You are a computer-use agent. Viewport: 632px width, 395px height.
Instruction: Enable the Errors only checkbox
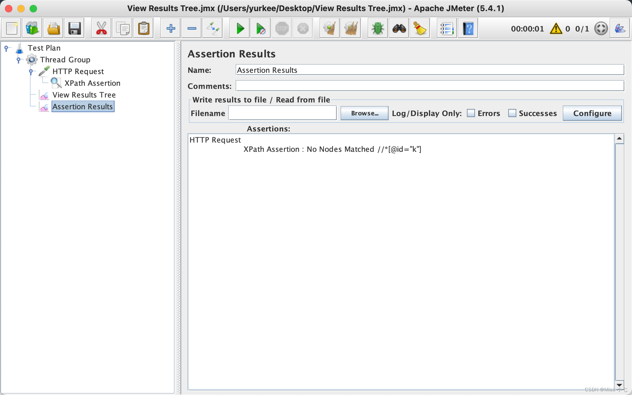[471, 113]
